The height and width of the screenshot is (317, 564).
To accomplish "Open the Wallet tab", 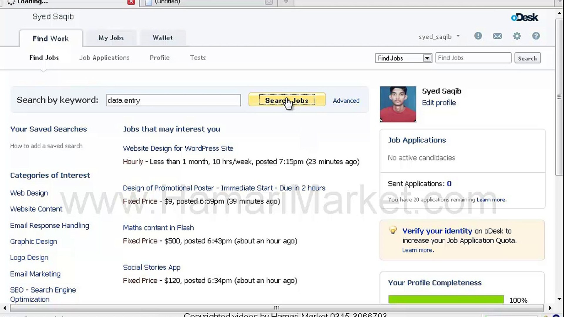I will click(x=162, y=38).
